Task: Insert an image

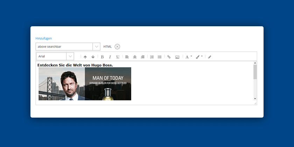Action: pyautogui.click(x=177, y=57)
